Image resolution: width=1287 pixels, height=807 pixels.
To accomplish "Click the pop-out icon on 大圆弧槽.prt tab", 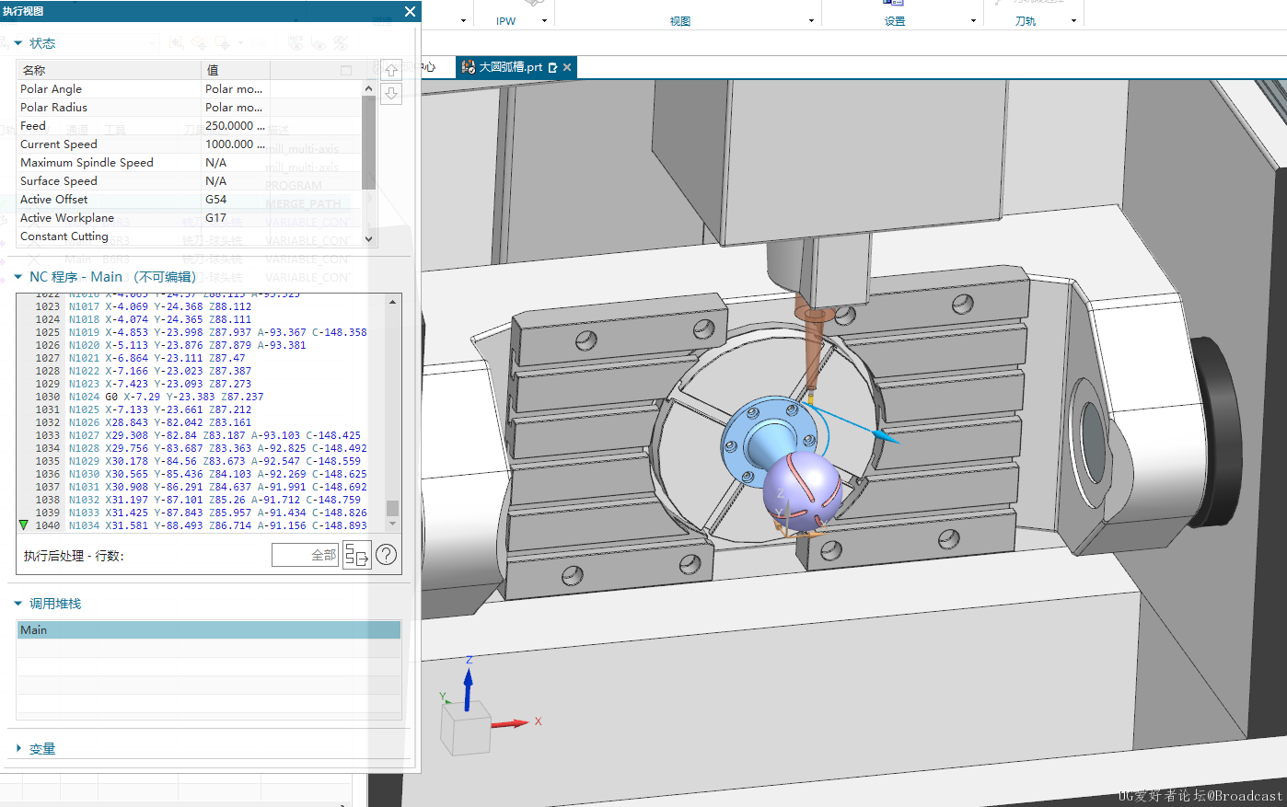I will pos(552,67).
